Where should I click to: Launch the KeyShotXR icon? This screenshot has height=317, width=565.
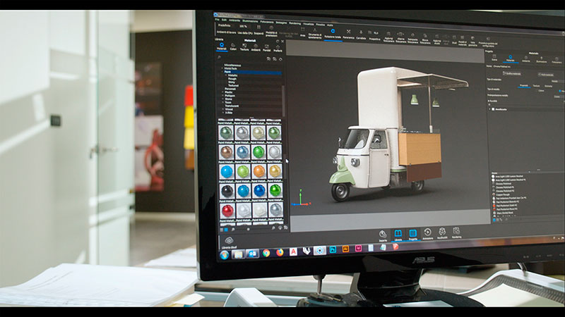(442, 234)
